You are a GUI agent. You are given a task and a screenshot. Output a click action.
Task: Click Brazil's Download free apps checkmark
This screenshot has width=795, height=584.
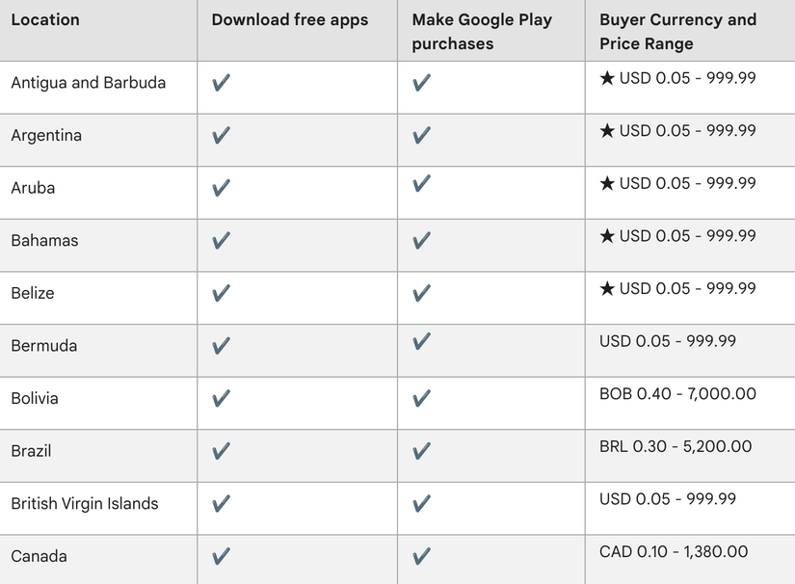(x=221, y=451)
